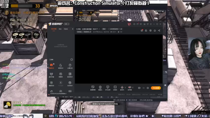
Task: Click the record video icon
Action: pyautogui.click(x=139, y=88)
